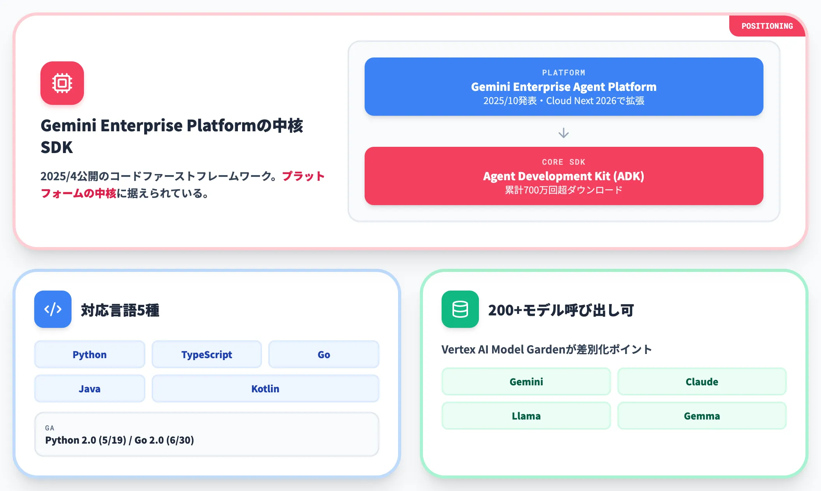Click the heading '200+モデル呼び出し可'

tap(561, 310)
